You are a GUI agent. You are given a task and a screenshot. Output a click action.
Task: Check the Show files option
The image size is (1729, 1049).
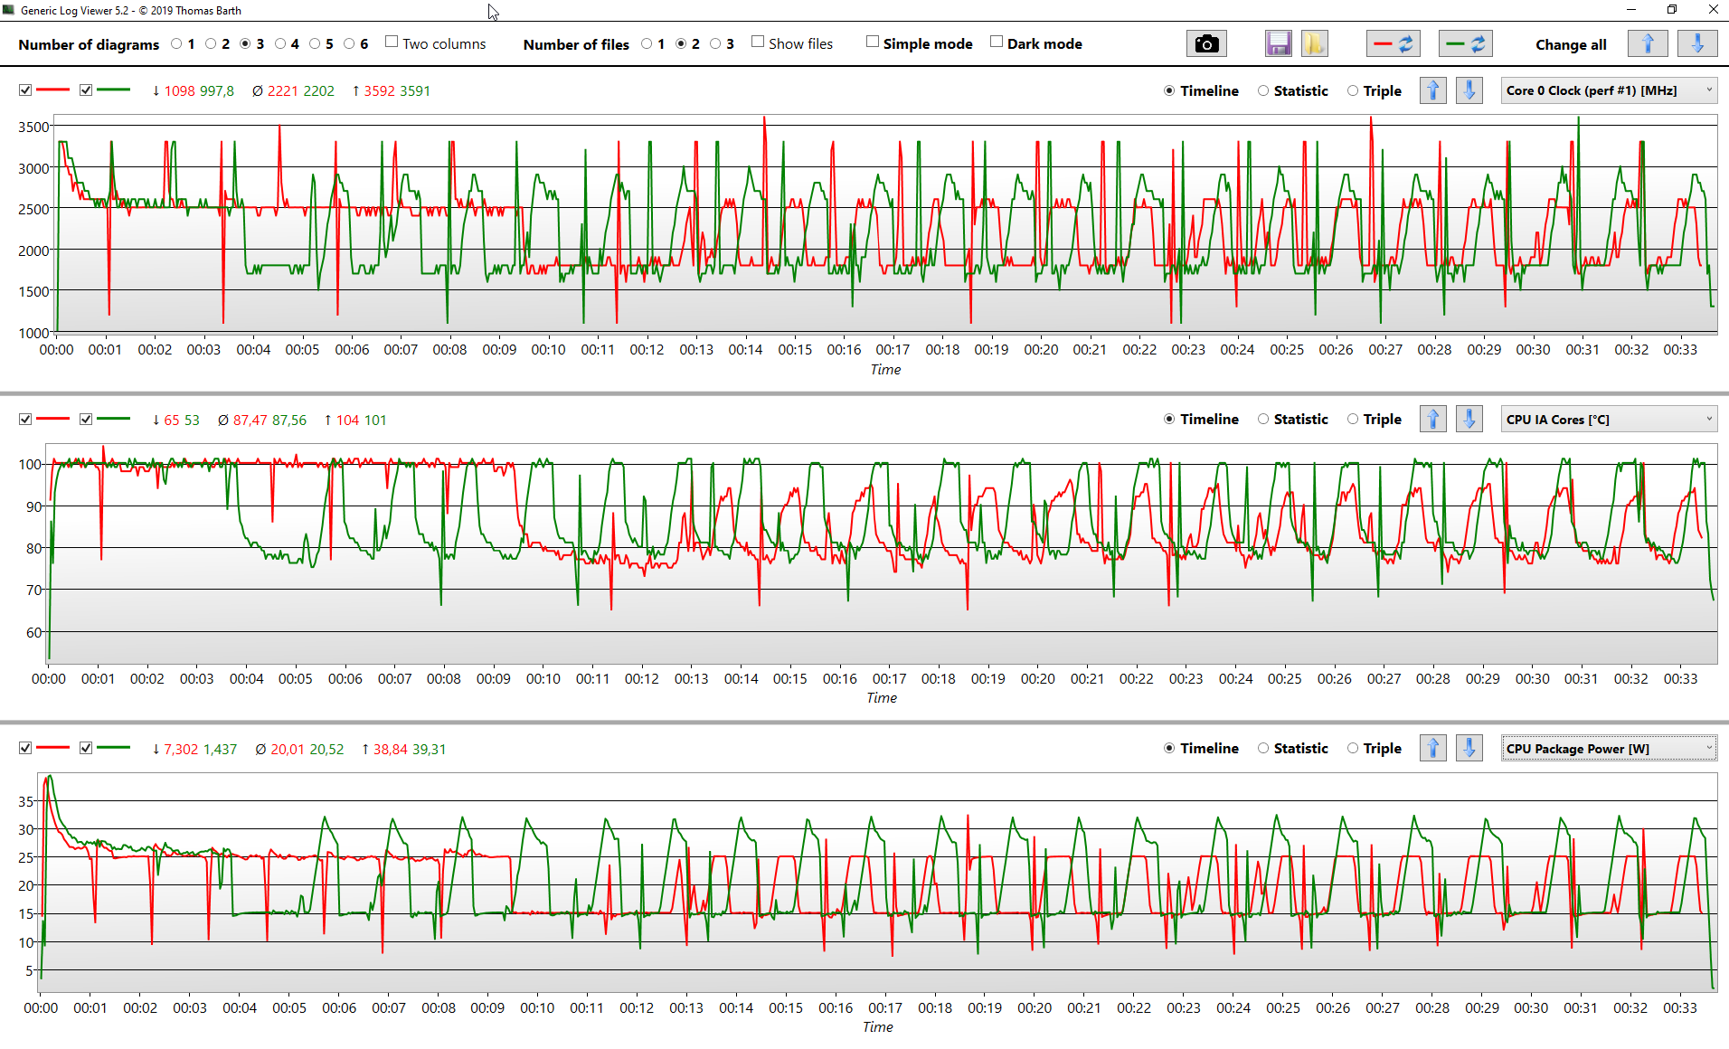[x=758, y=43]
